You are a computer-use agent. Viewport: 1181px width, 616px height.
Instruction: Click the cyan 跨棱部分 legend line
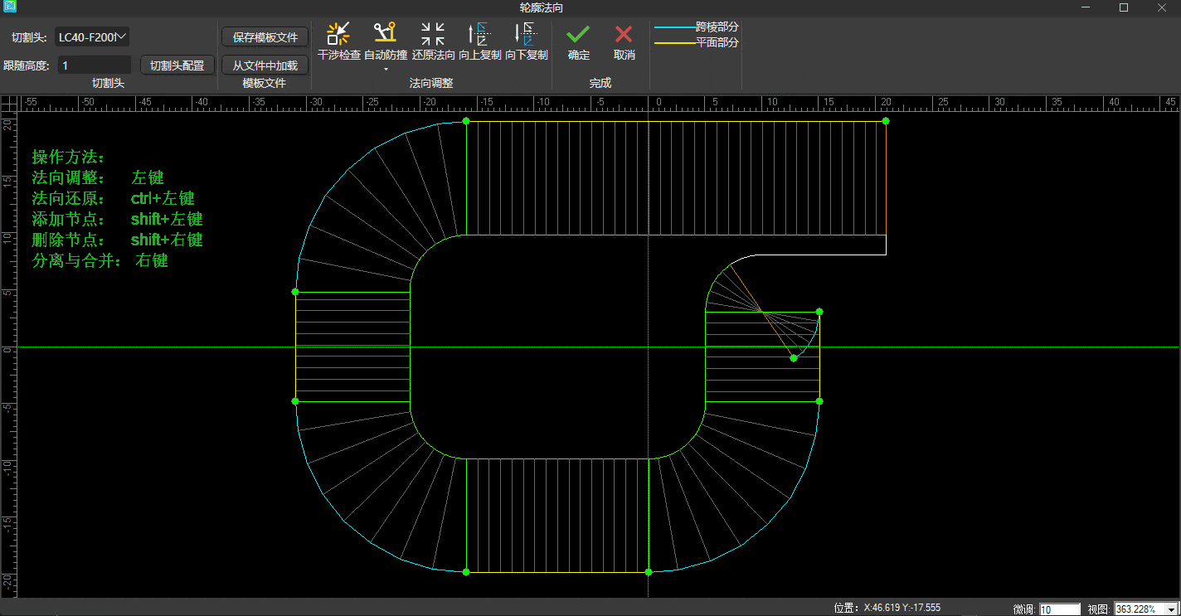[x=674, y=27]
